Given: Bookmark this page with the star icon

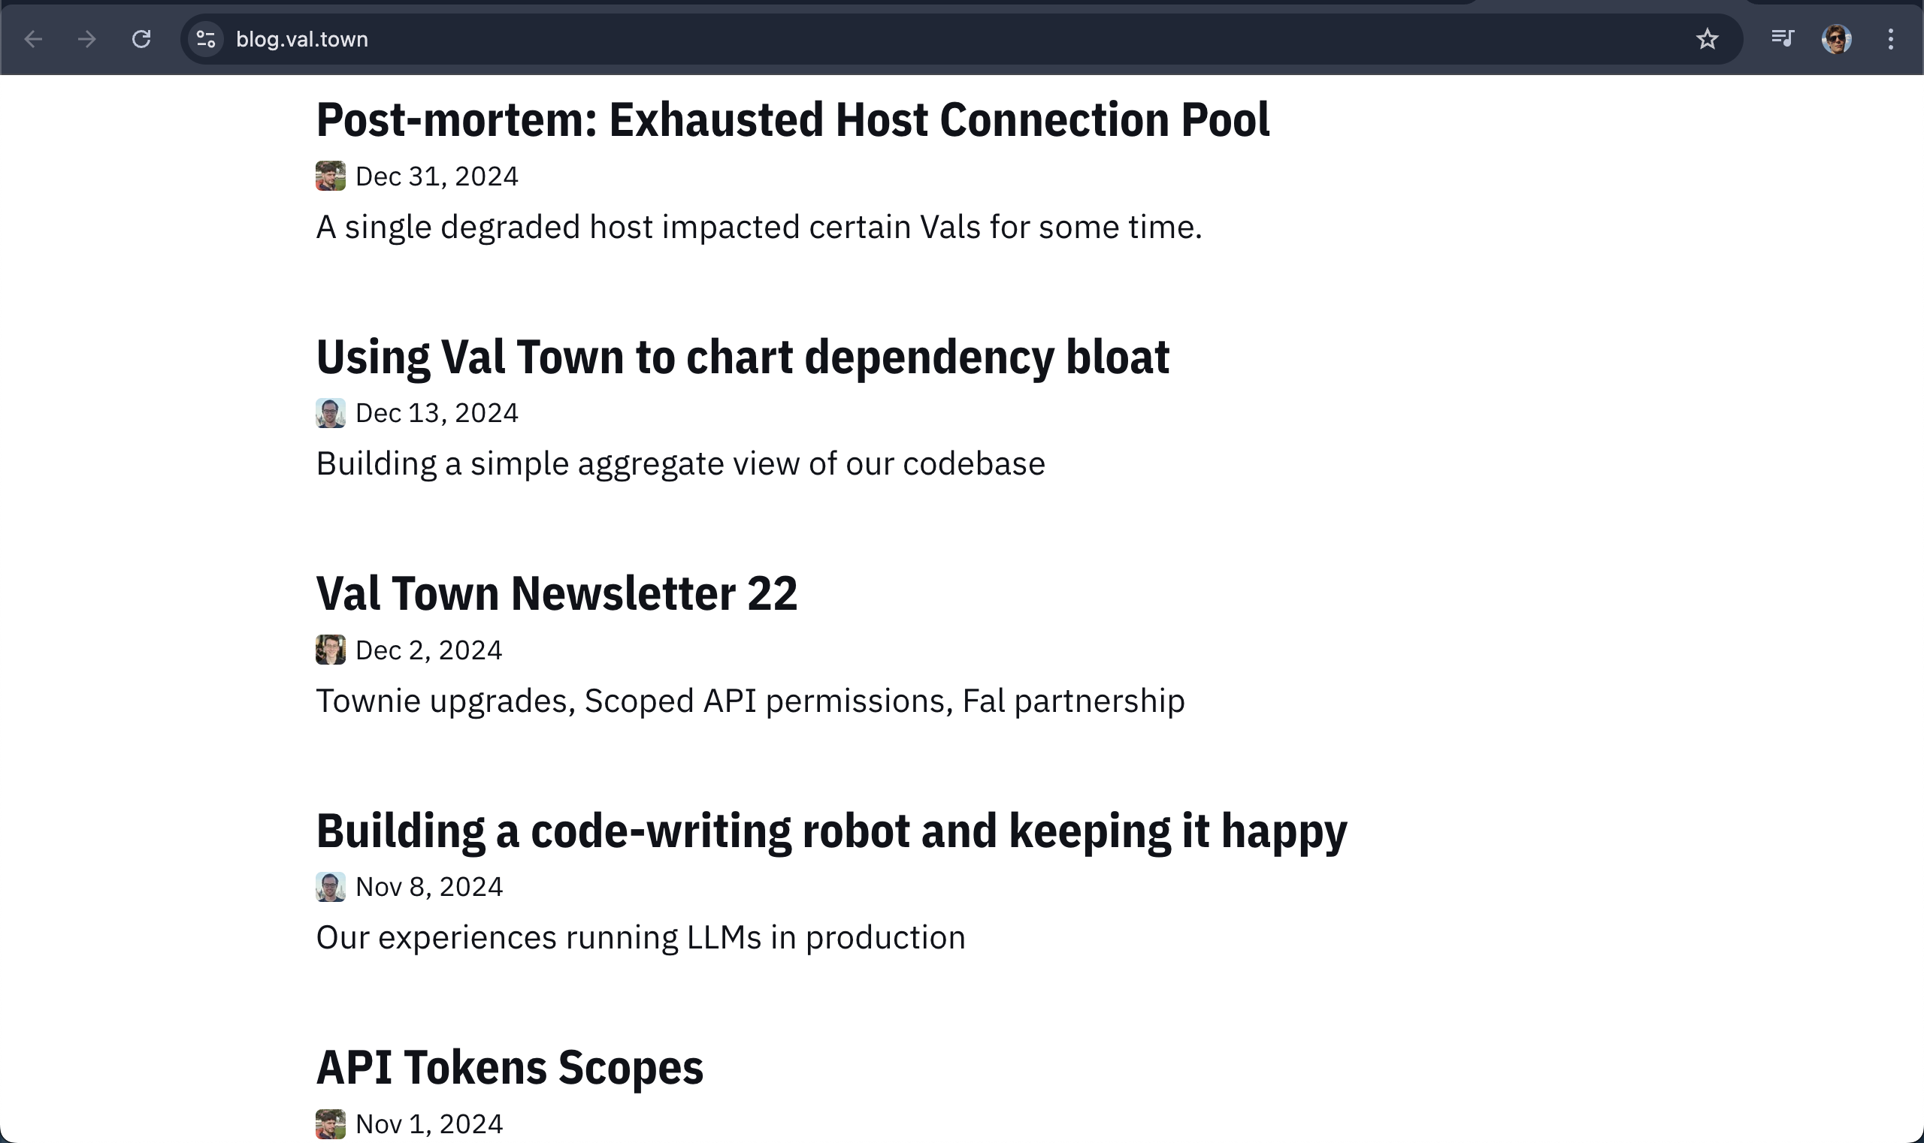Looking at the screenshot, I should pos(1708,38).
